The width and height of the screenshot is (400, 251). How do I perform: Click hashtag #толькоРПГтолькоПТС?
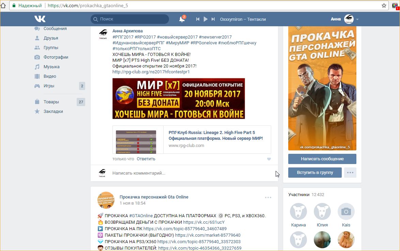137,48
